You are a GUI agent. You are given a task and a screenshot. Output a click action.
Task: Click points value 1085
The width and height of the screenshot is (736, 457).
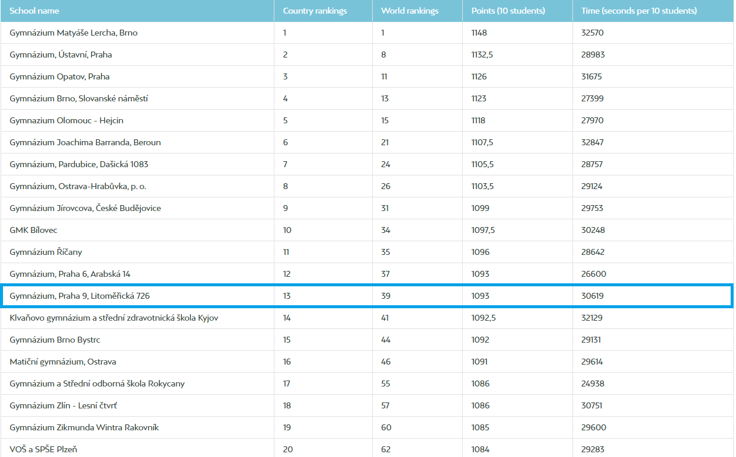pyautogui.click(x=481, y=427)
